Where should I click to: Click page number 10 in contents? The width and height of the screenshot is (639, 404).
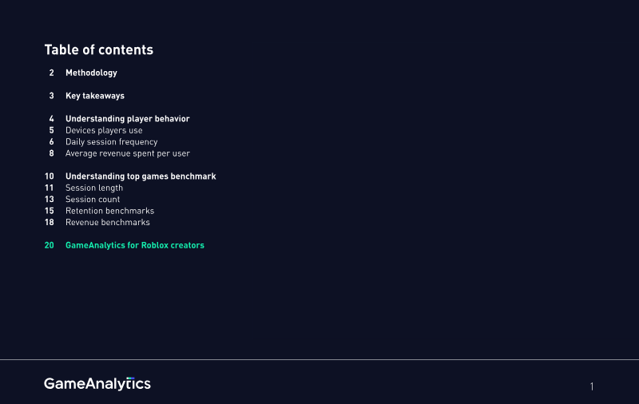50,176
